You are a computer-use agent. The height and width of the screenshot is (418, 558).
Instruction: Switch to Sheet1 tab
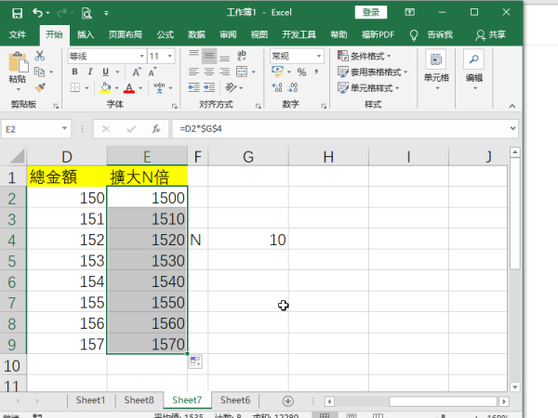tap(90, 400)
